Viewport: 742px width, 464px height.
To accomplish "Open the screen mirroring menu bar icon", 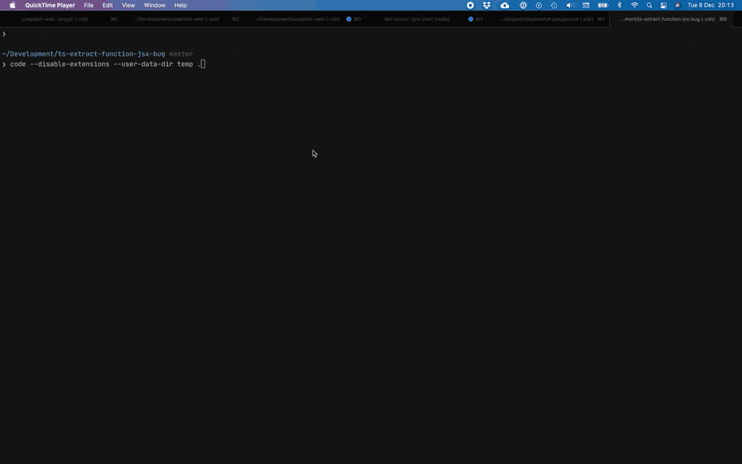I will (664, 5).
